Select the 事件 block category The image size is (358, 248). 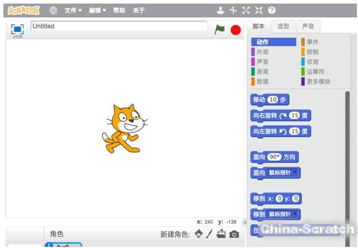[x=312, y=42]
